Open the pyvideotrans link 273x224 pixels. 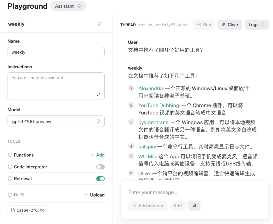pyautogui.click(x=153, y=122)
